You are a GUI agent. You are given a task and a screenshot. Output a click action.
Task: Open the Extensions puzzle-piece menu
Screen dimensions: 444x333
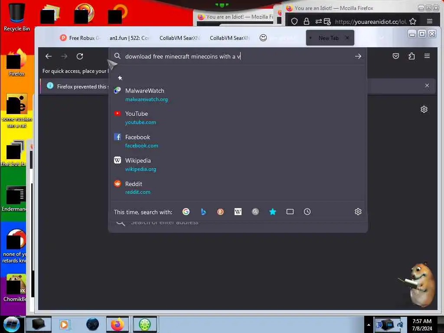tap(411, 56)
